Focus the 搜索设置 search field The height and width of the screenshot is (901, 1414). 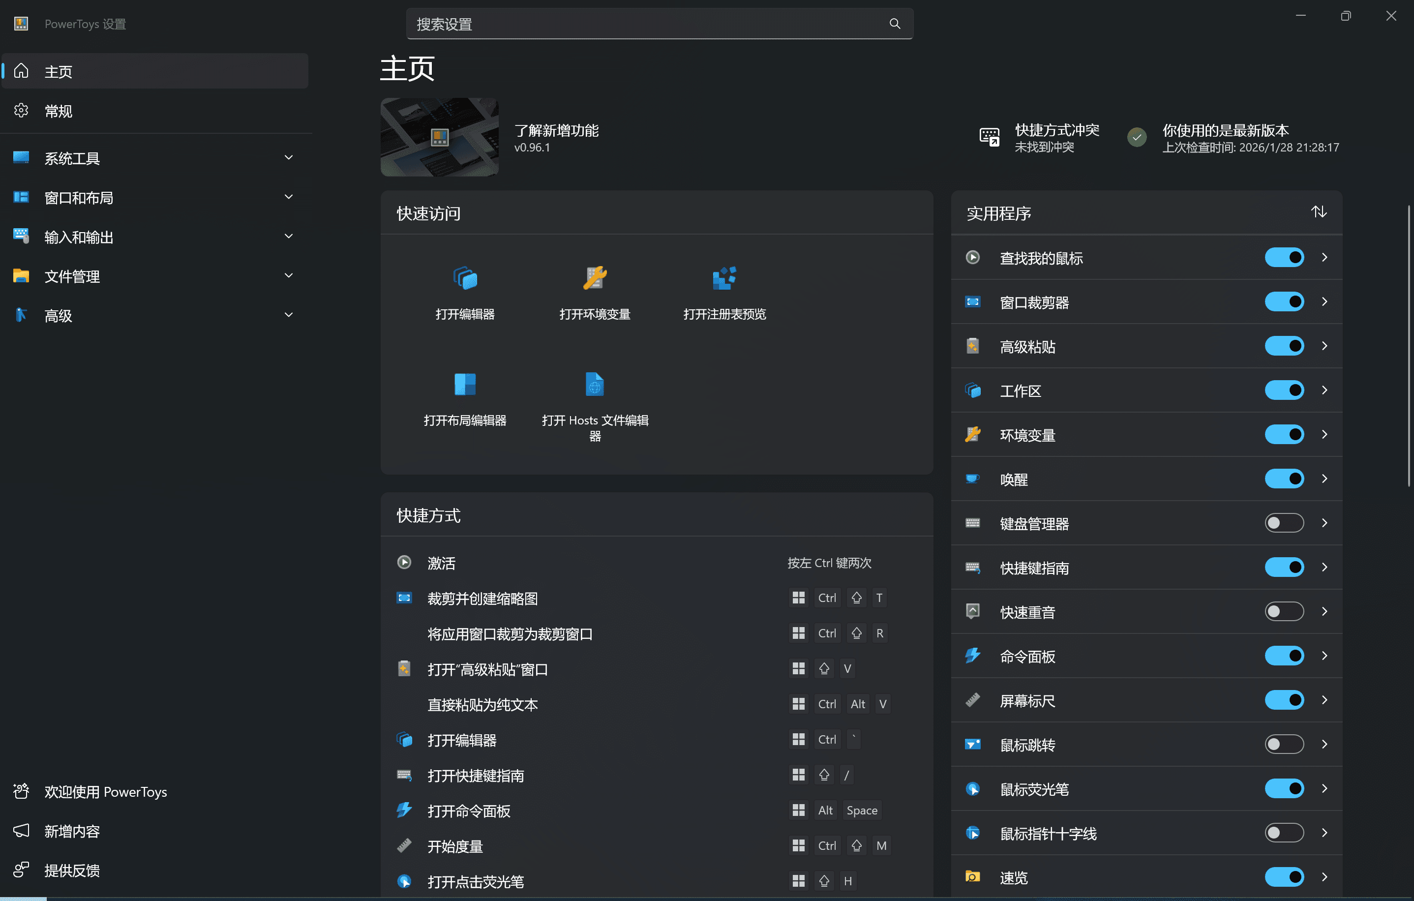click(x=646, y=24)
